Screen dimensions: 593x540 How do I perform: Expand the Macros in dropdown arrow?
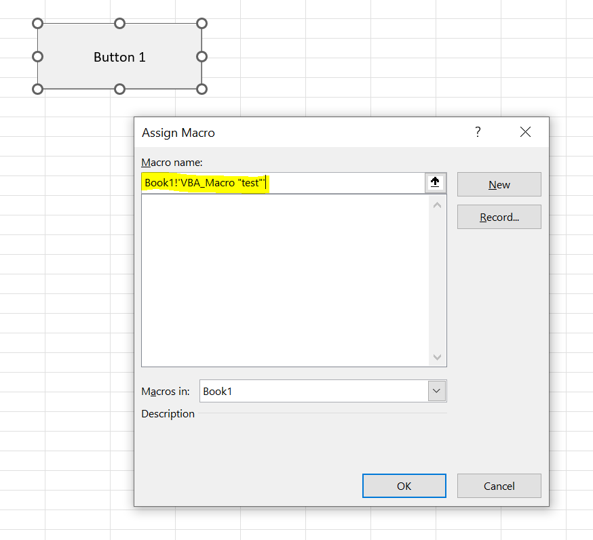click(x=437, y=391)
